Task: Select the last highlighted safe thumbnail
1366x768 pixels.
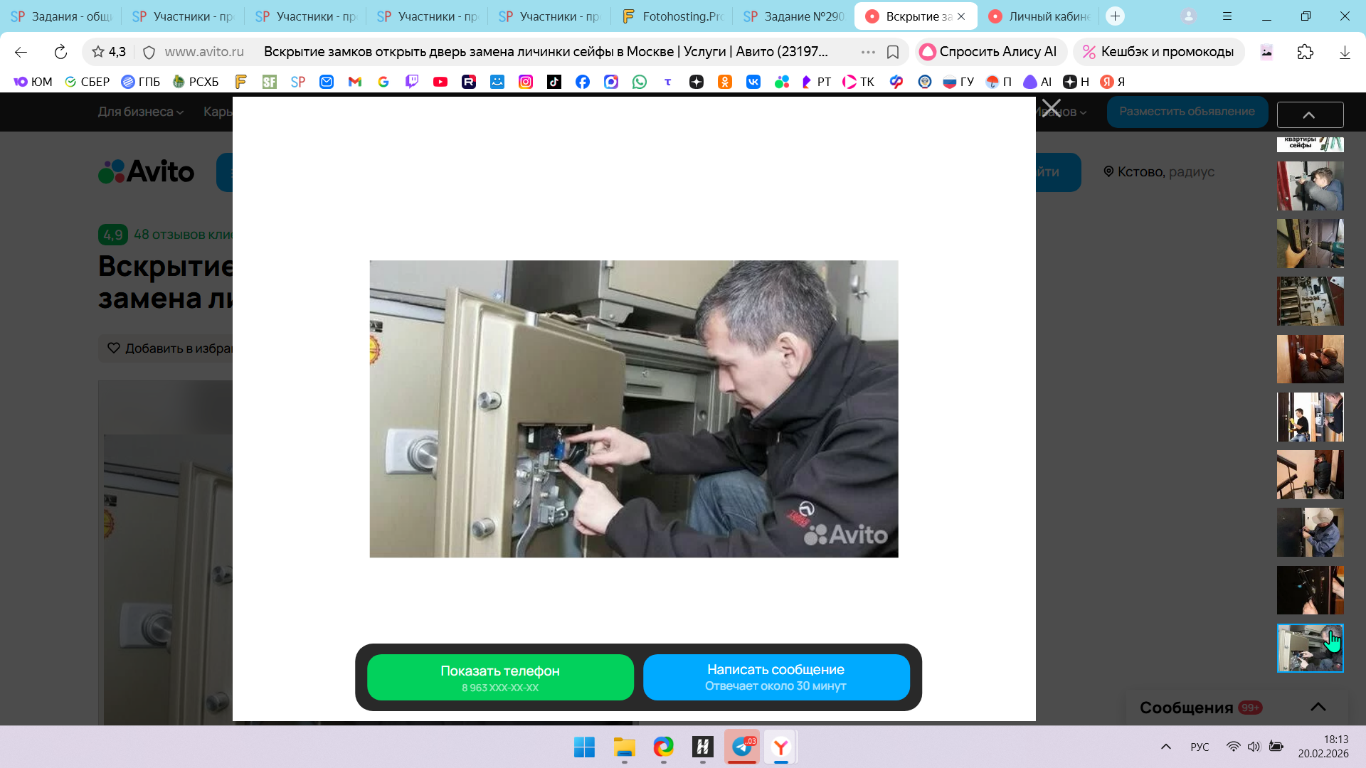Action: (1310, 648)
